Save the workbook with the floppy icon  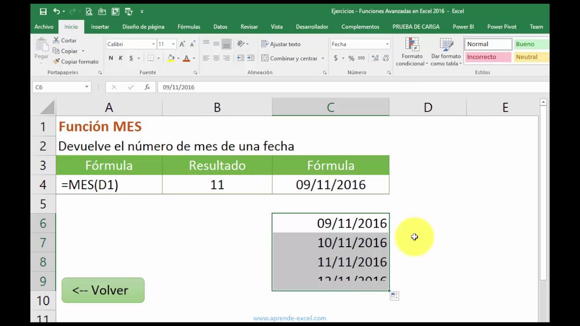point(43,11)
